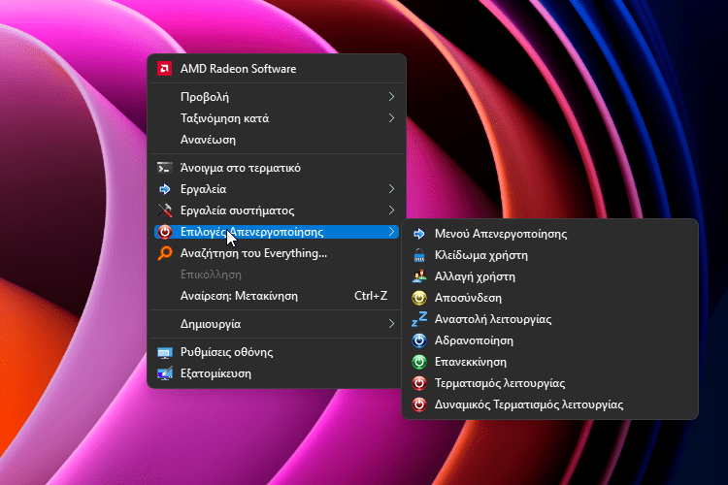Click the Ctrl+Z shortcut text
Screen dimensions: 728x485
(371, 296)
